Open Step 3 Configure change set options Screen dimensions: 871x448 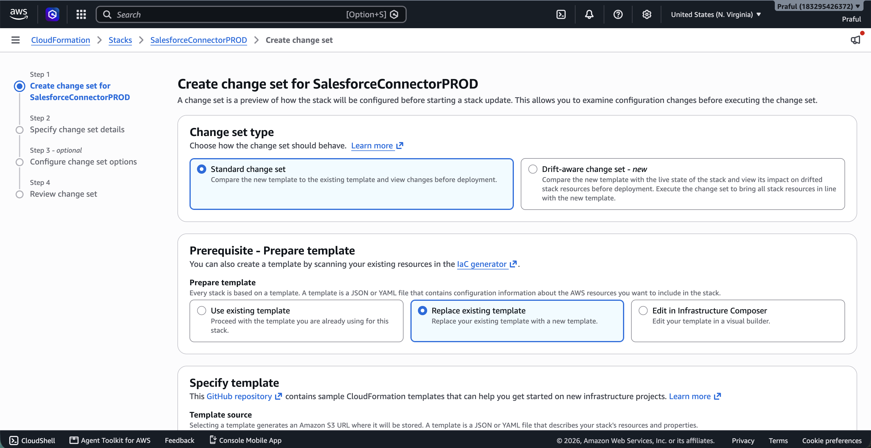click(x=83, y=161)
